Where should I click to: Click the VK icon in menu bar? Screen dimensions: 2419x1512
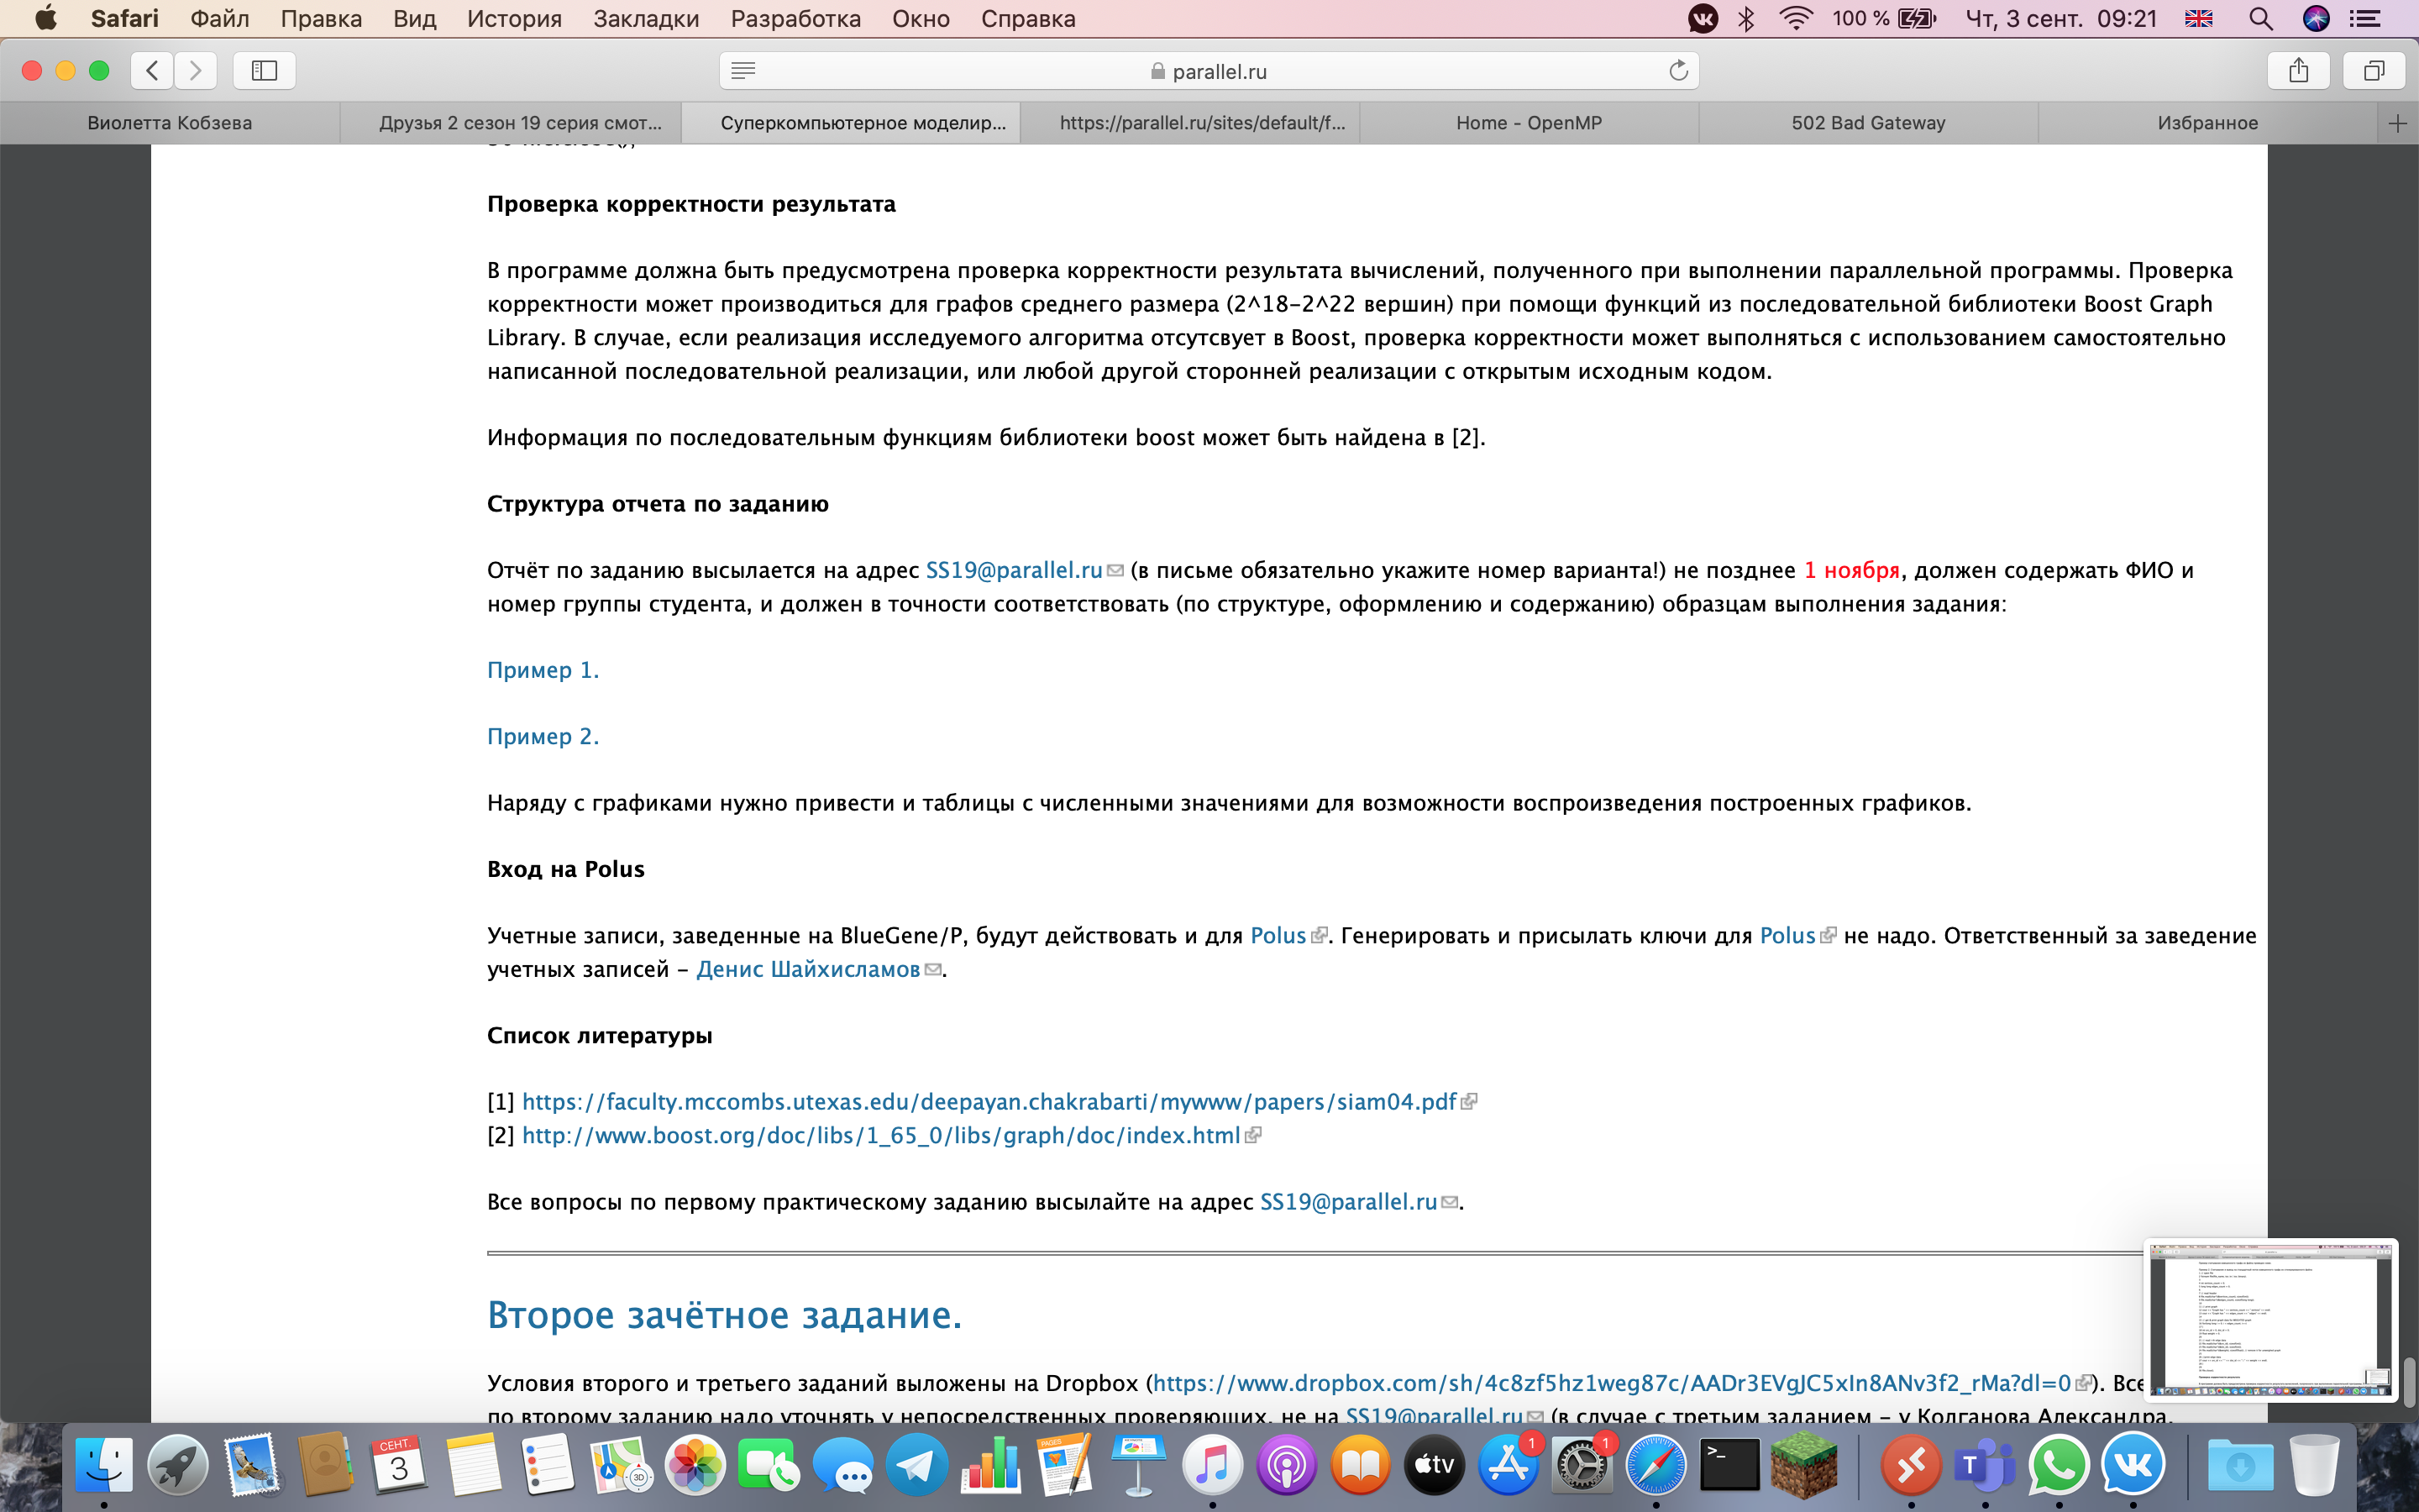pyautogui.click(x=1703, y=18)
